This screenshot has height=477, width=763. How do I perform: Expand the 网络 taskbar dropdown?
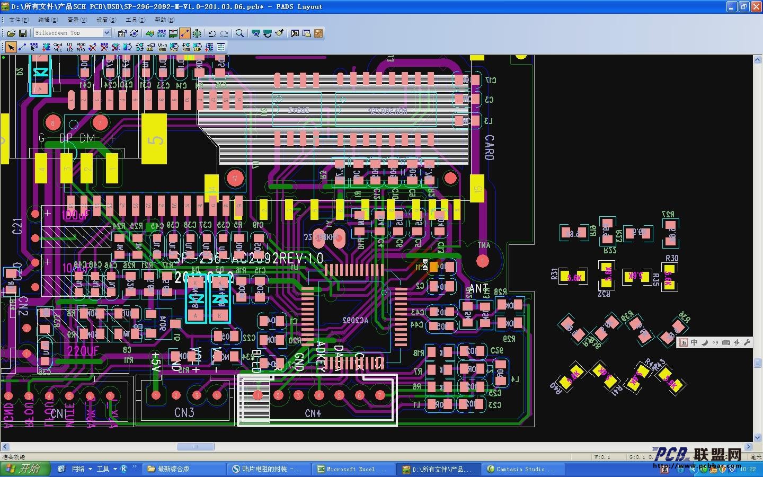click(90, 469)
